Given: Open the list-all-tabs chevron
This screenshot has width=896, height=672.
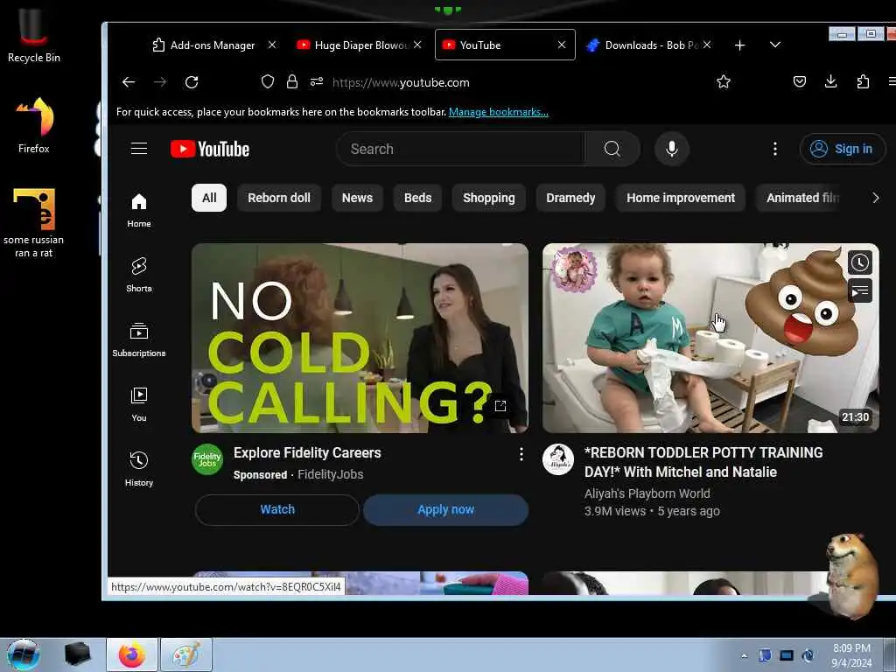Looking at the screenshot, I should (x=775, y=45).
